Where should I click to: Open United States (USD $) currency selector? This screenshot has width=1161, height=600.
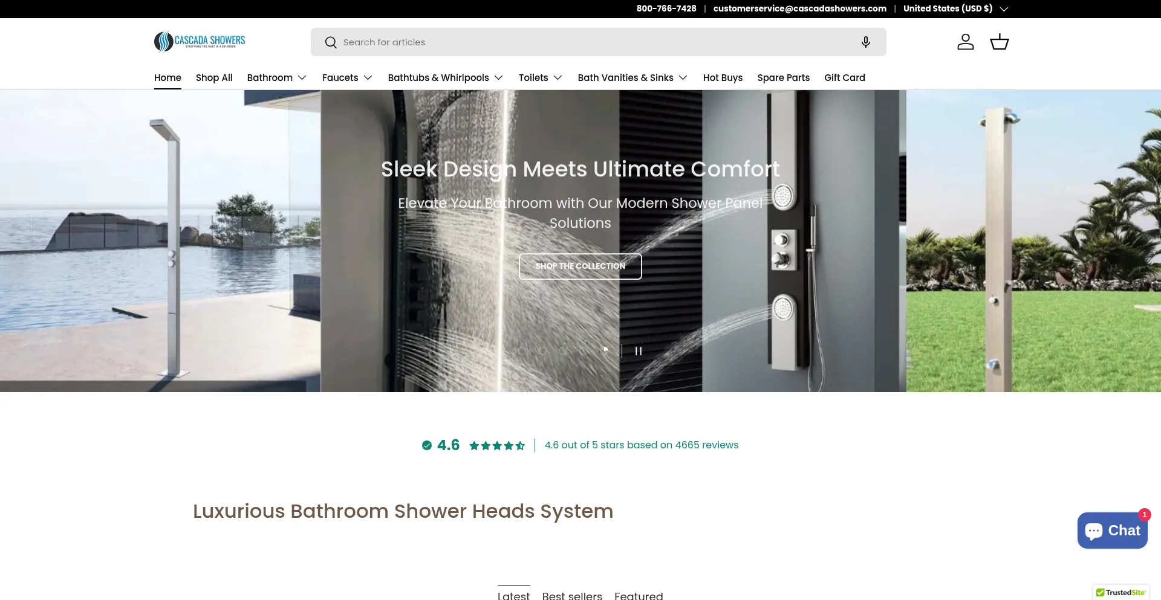tap(955, 8)
